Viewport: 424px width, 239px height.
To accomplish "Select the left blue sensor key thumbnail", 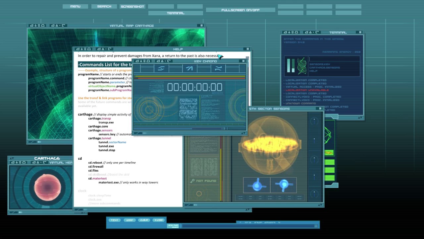I will [x=257, y=185].
